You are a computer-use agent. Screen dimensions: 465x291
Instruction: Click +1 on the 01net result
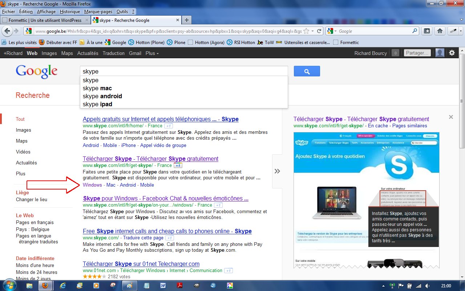pos(229,271)
